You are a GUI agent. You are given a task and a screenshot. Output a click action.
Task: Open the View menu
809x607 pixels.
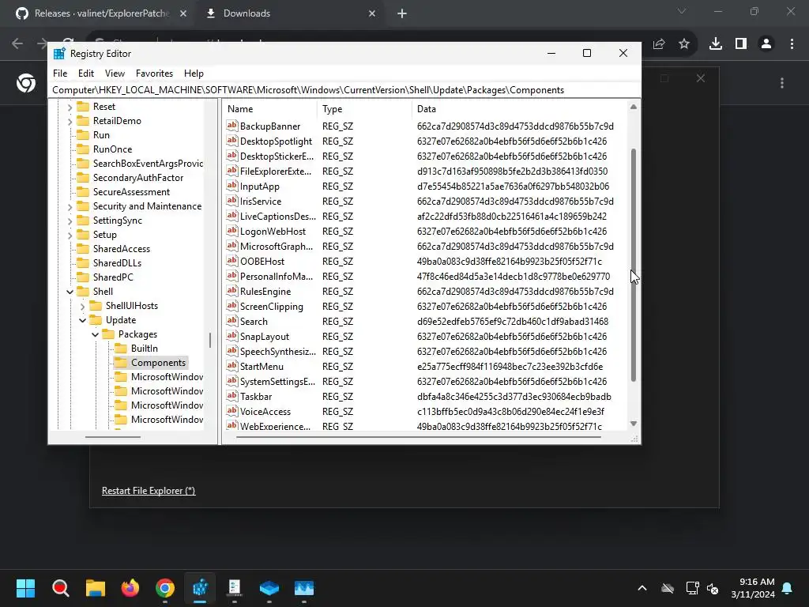[x=115, y=74]
